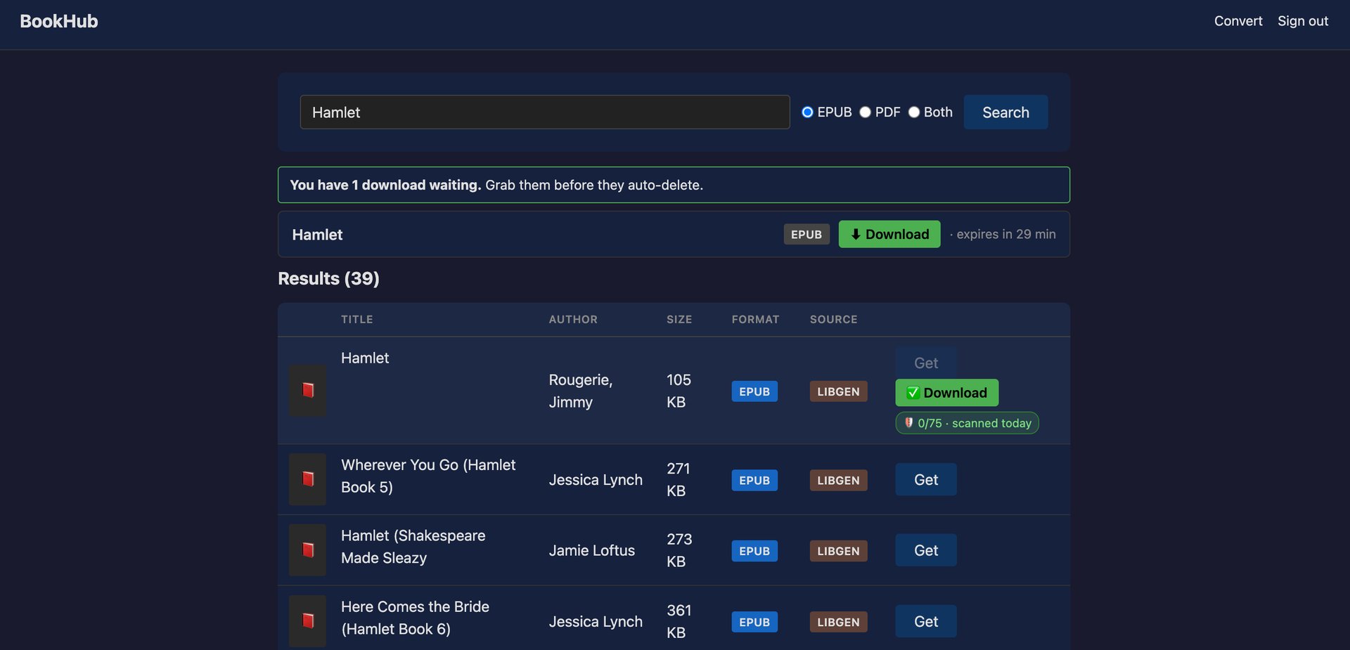Click the Results (39) heading

click(328, 278)
